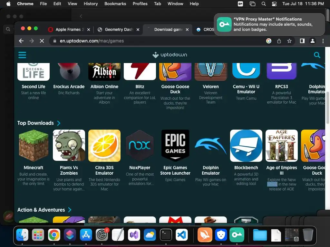Screen dimensions: 330x247
Task: Click 'Eric Richards' developer text
Action: tap(69, 93)
